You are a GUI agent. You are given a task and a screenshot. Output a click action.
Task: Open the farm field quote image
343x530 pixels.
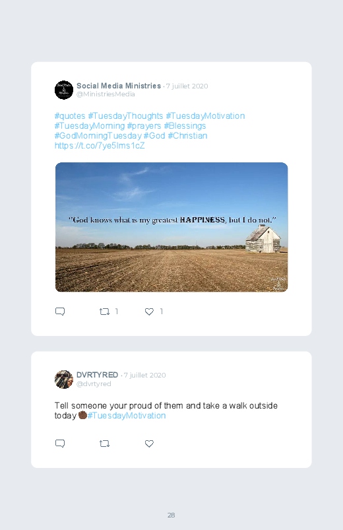coord(171,227)
